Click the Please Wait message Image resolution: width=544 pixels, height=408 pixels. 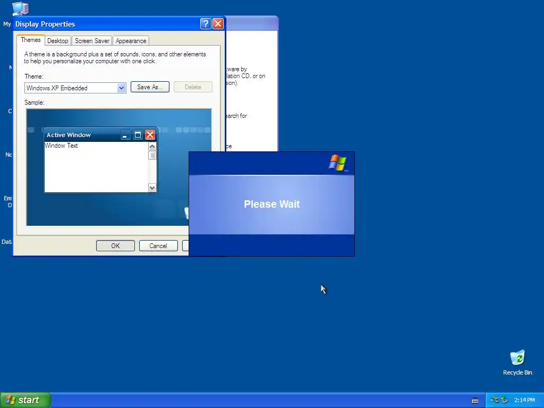tap(271, 204)
